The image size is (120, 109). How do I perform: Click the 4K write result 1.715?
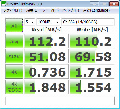point(92,71)
